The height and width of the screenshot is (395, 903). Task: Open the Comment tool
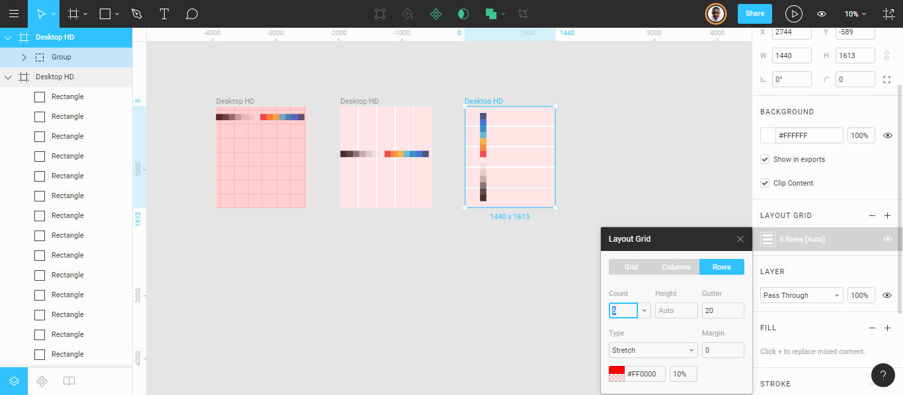(192, 13)
